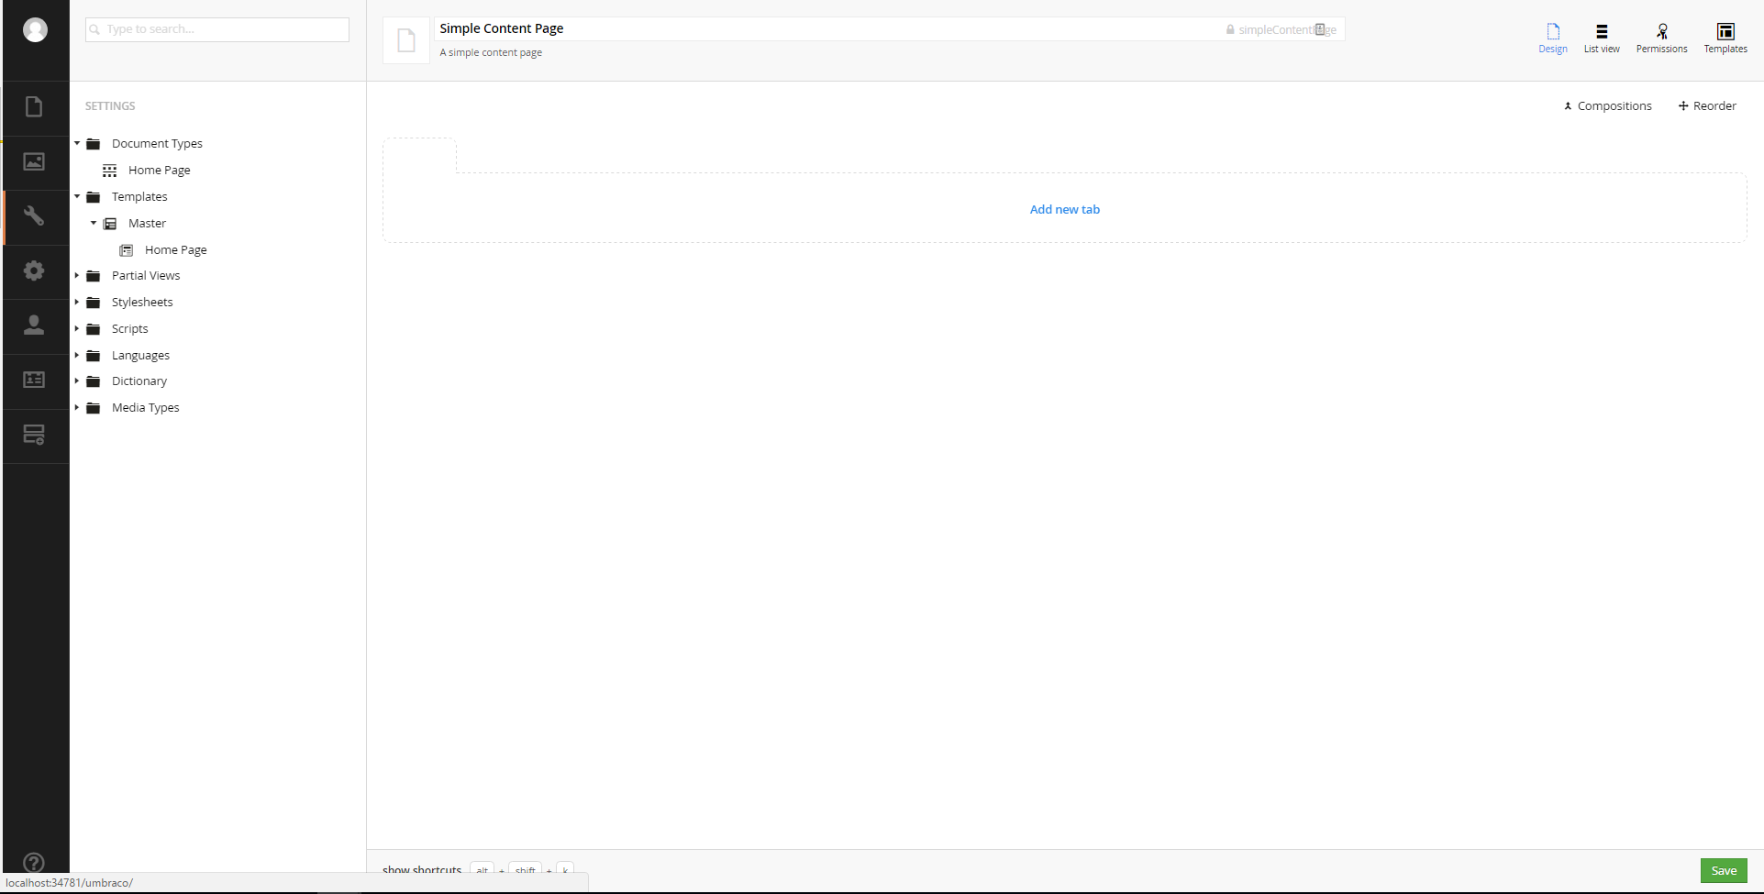Open the Content section icon
Viewport: 1764px width, 894px height.
pyautogui.click(x=34, y=107)
